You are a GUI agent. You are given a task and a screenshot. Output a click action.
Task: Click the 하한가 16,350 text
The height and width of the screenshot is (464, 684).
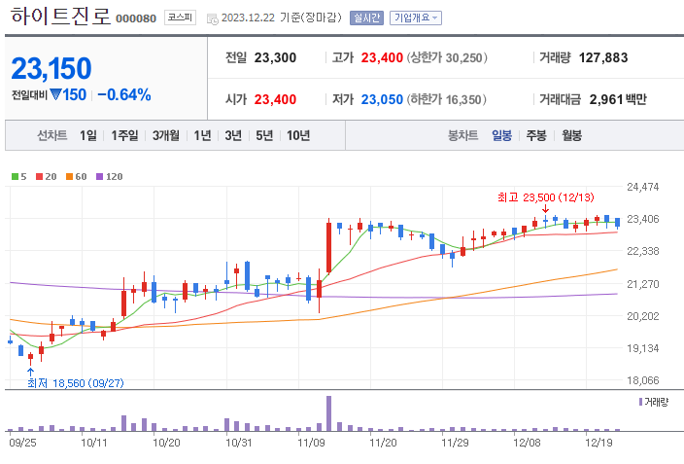pyautogui.click(x=447, y=99)
